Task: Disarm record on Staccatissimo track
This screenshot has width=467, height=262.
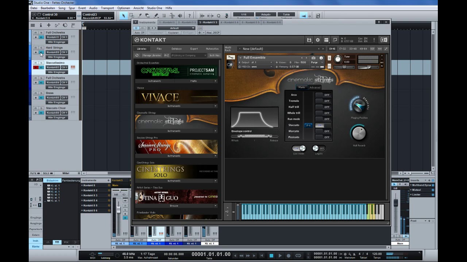Action: pos(35,67)
